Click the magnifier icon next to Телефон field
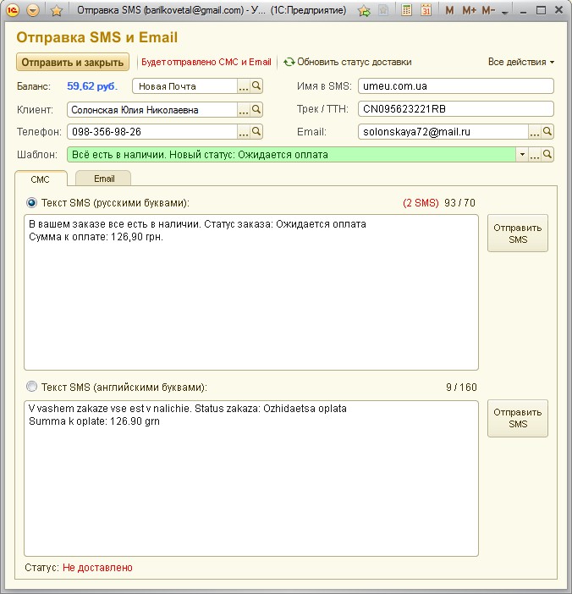The height and width of the screenshot is (594, 572). coord(256,132)
